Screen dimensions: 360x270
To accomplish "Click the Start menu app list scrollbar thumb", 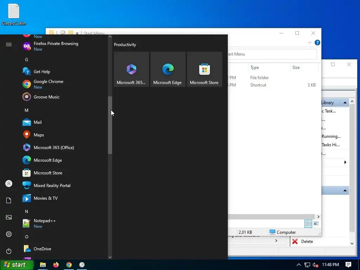I will (110, 125).
